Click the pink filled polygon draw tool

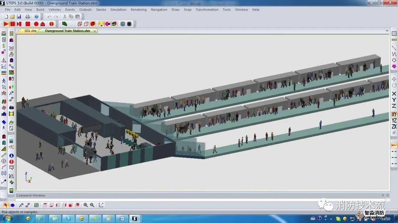pyautogui.click(x=394, y=66)
